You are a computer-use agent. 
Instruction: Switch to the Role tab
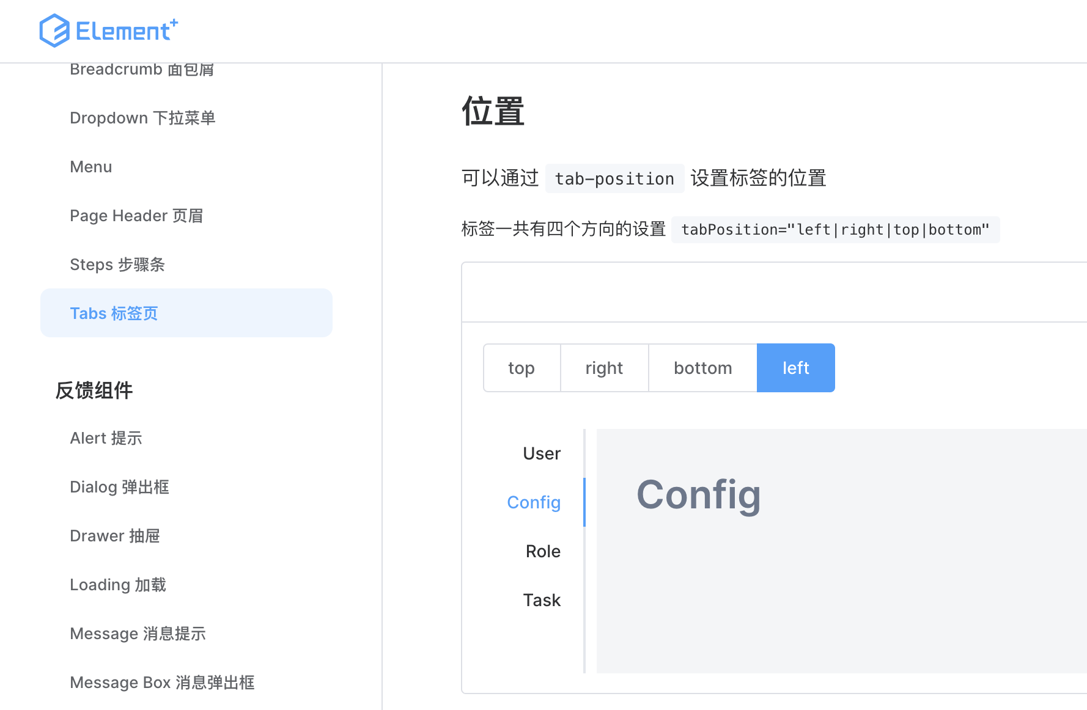542,551
